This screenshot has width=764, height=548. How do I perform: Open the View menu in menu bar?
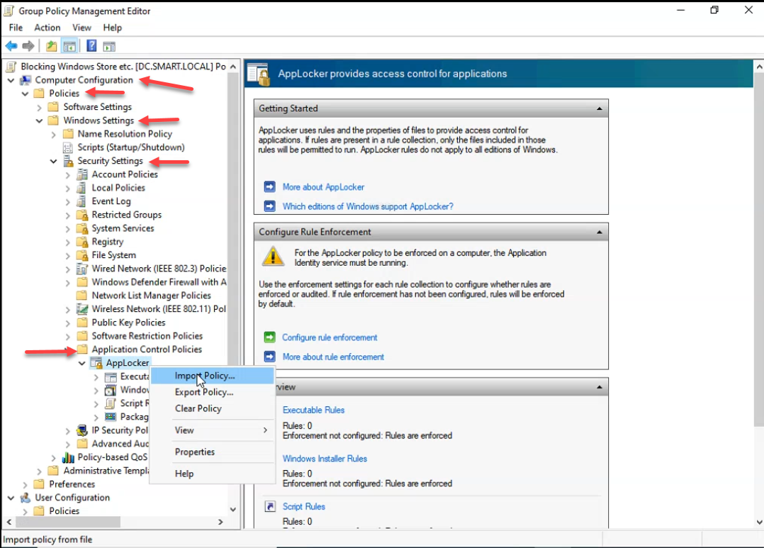(x=82, y=28)
